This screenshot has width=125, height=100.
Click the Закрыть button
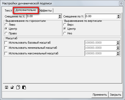pos(116,95)
